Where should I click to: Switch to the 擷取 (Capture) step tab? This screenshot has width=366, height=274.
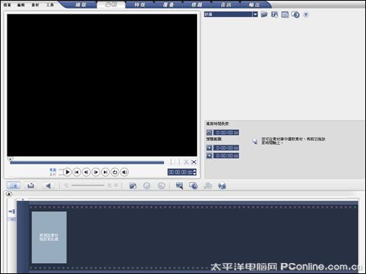[x=81, y=4]
